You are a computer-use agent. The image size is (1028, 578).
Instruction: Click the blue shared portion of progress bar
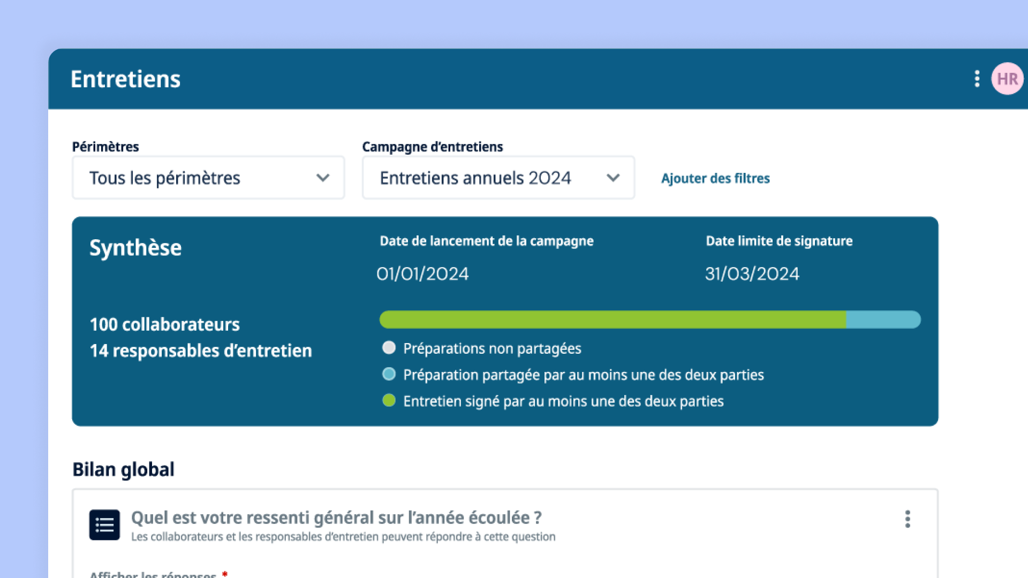pyautogui.click(x=882, y=320)
